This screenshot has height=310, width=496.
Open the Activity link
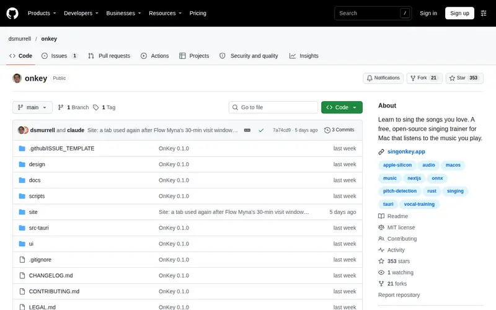pos(392,250)
